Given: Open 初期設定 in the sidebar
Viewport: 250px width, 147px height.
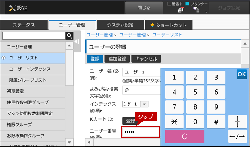Looking at the screenshot, I should 33,91.
